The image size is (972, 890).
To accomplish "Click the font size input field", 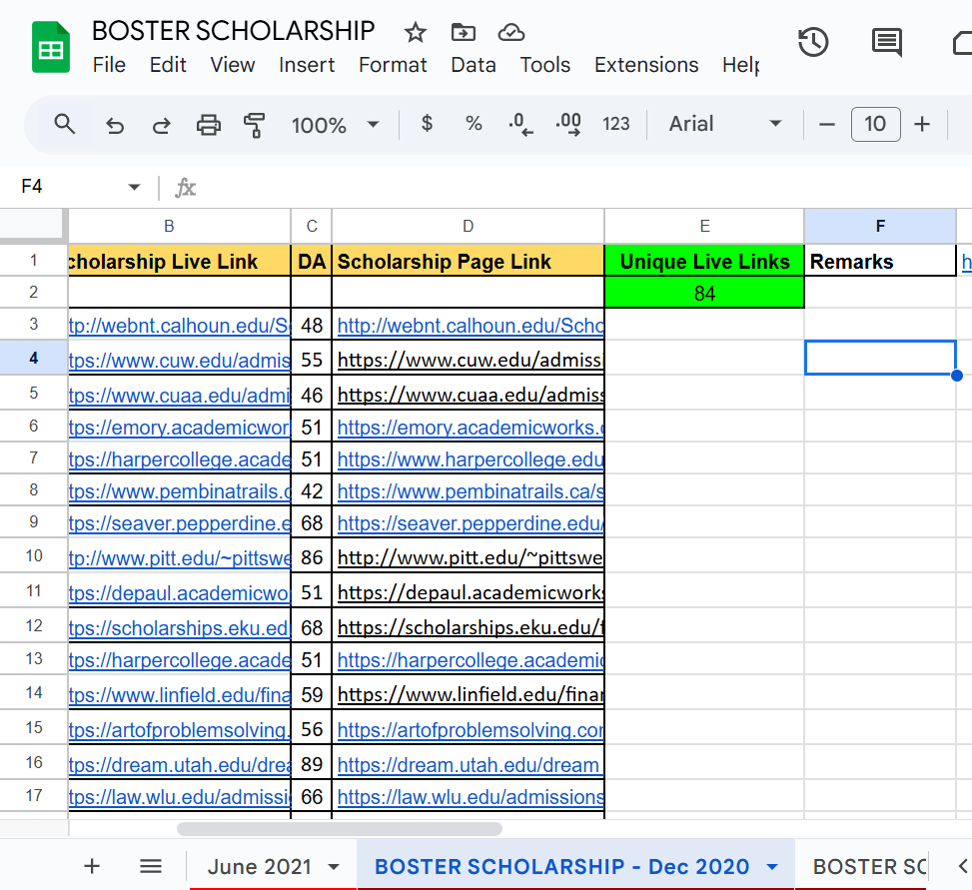I will 875,124.
